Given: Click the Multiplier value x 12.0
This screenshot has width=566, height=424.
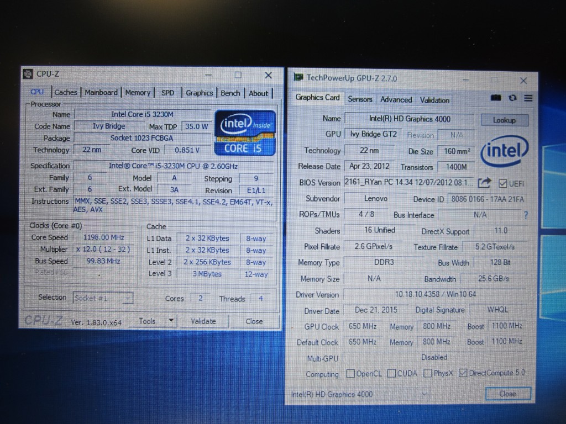Looking at the screenshot, I should click(103, 249).
